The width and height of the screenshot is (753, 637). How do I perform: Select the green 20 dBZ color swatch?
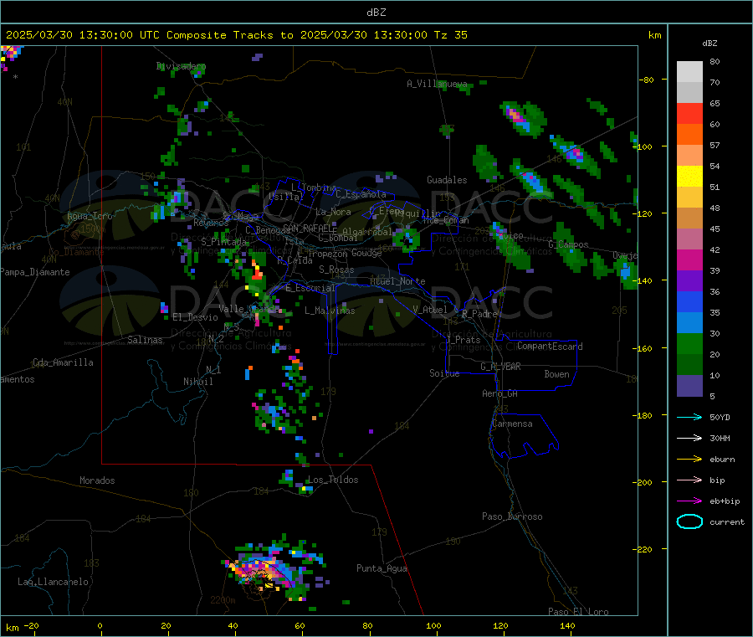[x=689, y=343]
